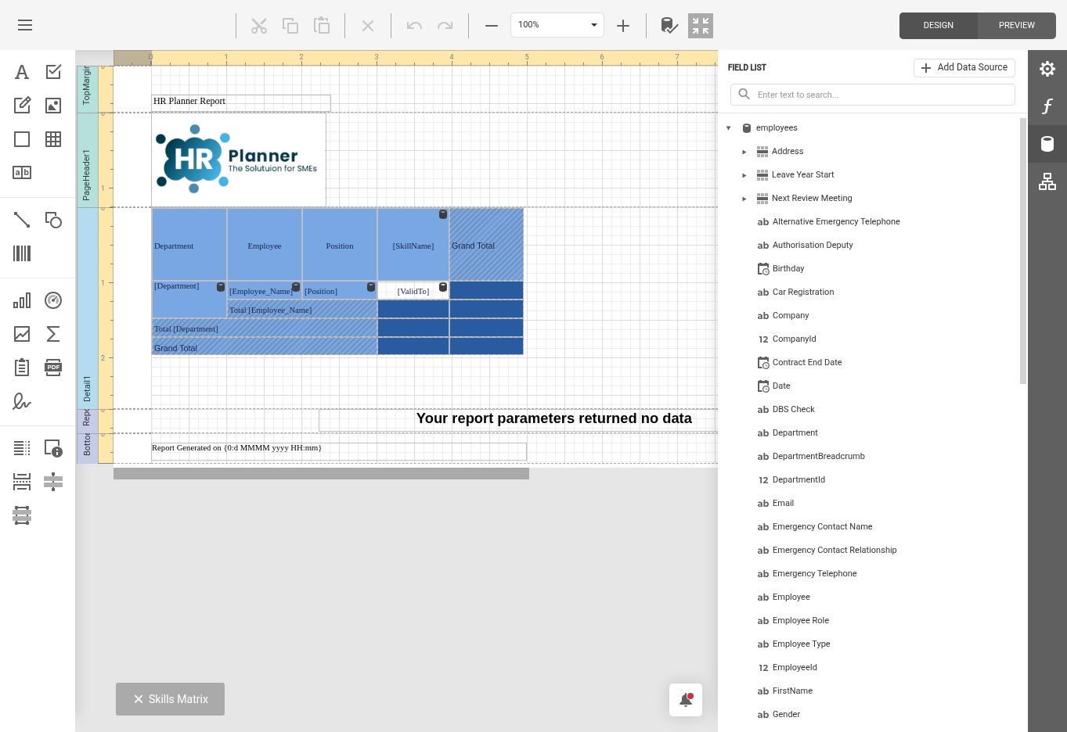Expand the Address field node
Image resolution: width=1067 pixels, height=732 pixels.
(x=744, y=152)
